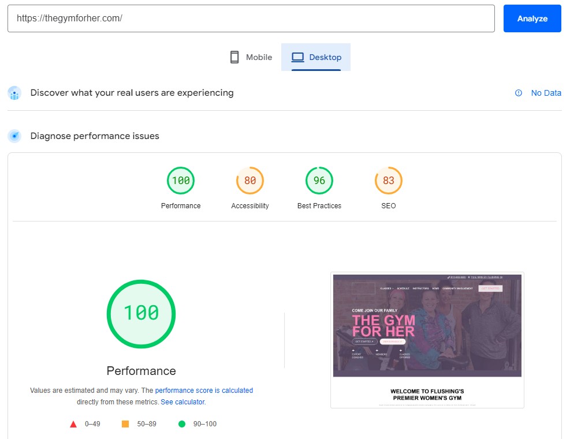Image resolution: width=570 pixels, height=439 pixels.
Task: Switch to the Mobile tab
Action: tap(251, 57)
